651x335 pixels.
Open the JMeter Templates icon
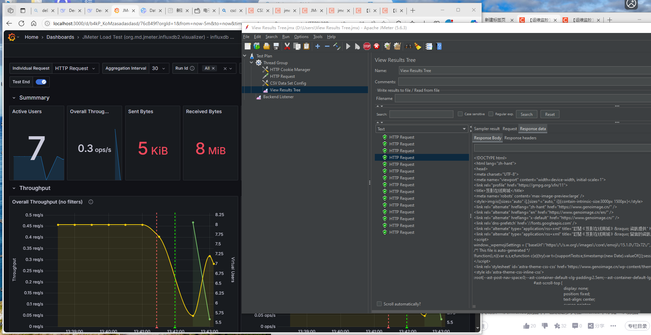click(x=257, y=46)
